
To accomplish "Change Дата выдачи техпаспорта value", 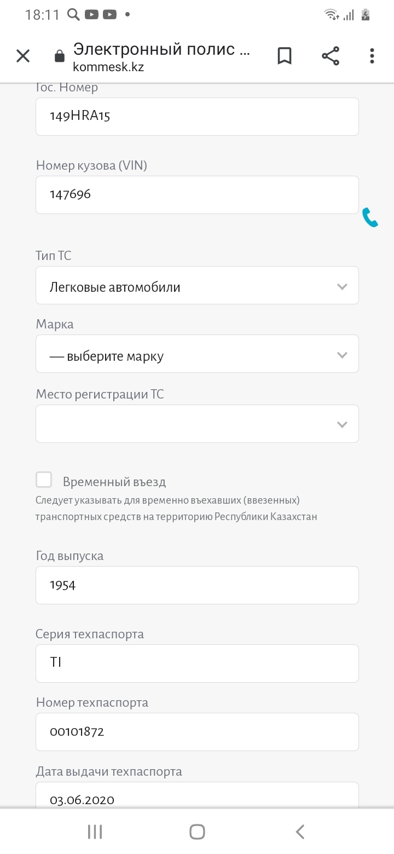I will pos(197,795).
